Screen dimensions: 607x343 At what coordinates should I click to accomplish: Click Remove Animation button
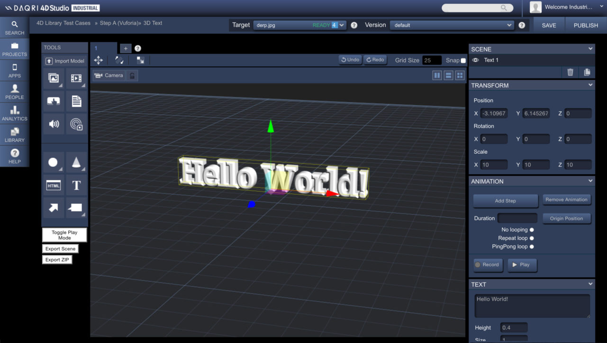567,200
